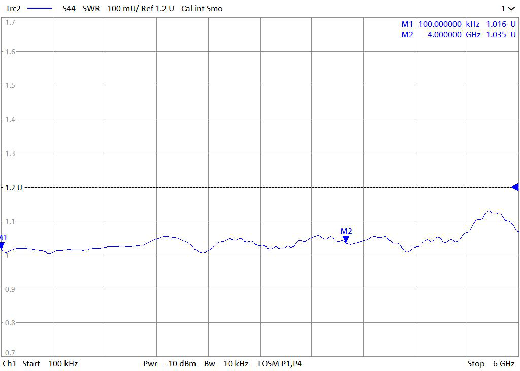Select the M1 marker triangle at left edge

[x=2, y=246]
